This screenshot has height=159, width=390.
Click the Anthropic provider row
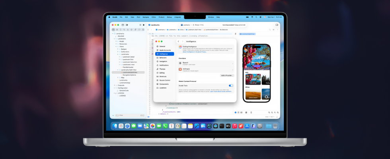(x=206, y=70)
